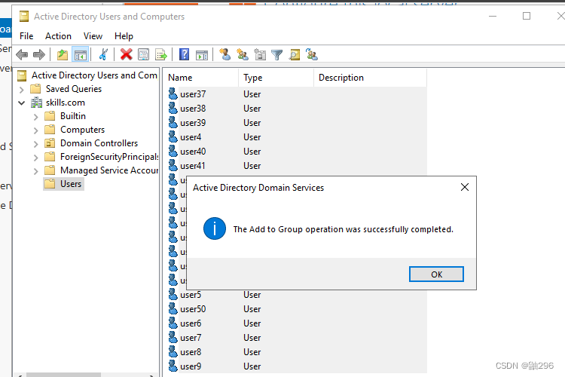The height and width of the screenshot is (377, 565).
Task: Close the Active Directory Domain Services dialog
Action: (x=465, y=187)
